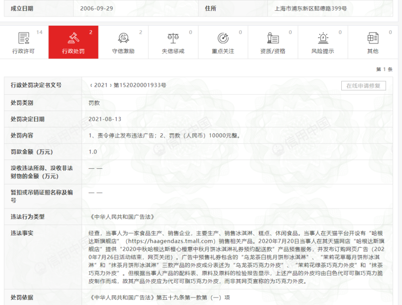Open the 风险提示 tab label

tap(323, 51)
